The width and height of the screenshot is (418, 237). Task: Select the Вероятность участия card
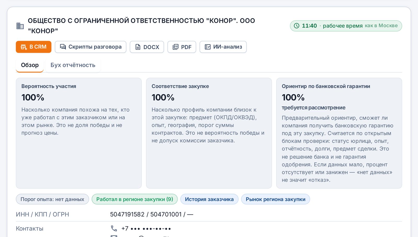click(79, 133)
